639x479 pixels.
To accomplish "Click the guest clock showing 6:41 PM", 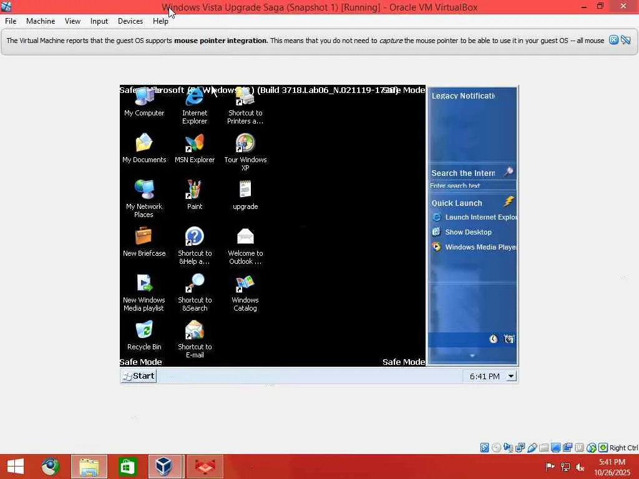I will [x=484, y=376].
